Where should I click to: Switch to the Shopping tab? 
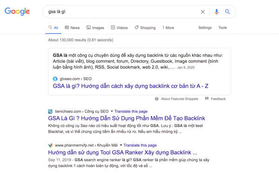pyautogui.click(x=145, y=27)
